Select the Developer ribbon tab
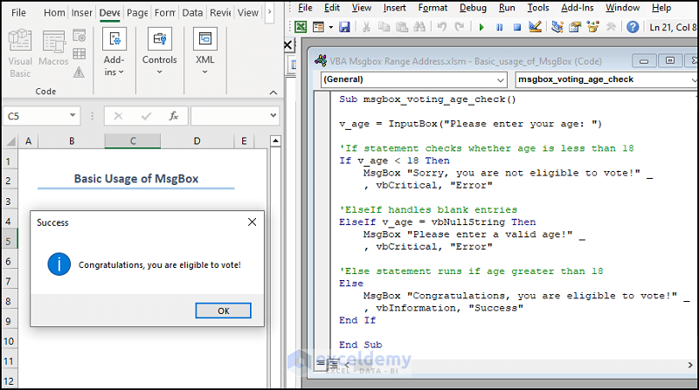 [110, 12]
